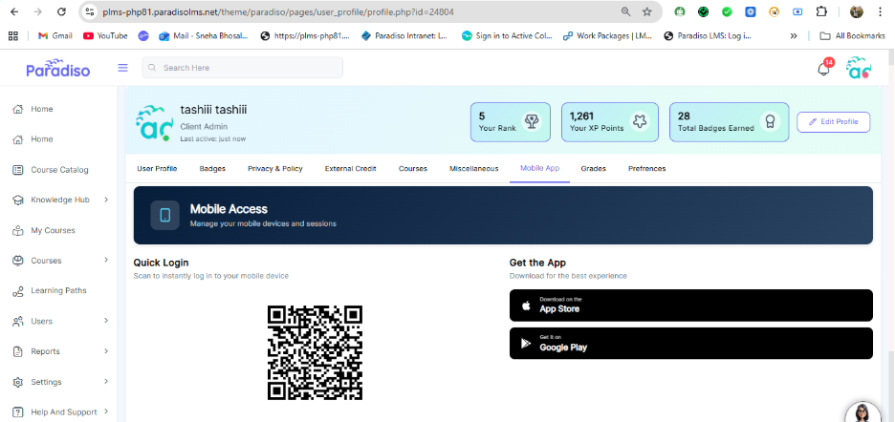This screenshot has height=422, width=895.
Task: Click the Download on the App Store button
Action: (x=690, y=306)
